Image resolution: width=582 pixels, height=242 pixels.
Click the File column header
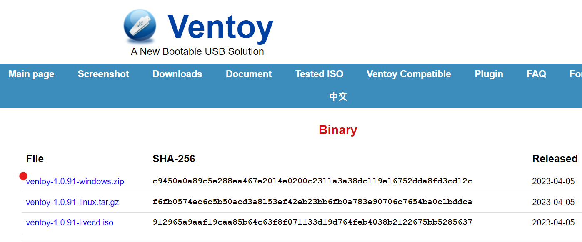[35, 159]
